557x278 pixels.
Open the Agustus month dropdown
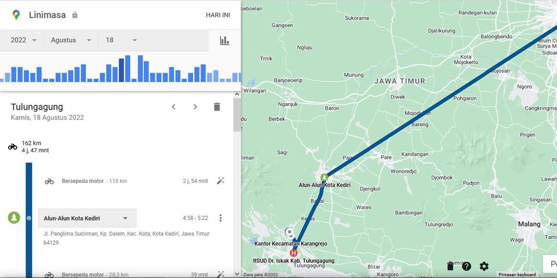71,40
